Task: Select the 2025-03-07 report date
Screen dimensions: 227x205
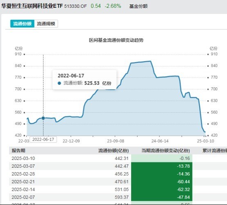Action: pos(23,166)
